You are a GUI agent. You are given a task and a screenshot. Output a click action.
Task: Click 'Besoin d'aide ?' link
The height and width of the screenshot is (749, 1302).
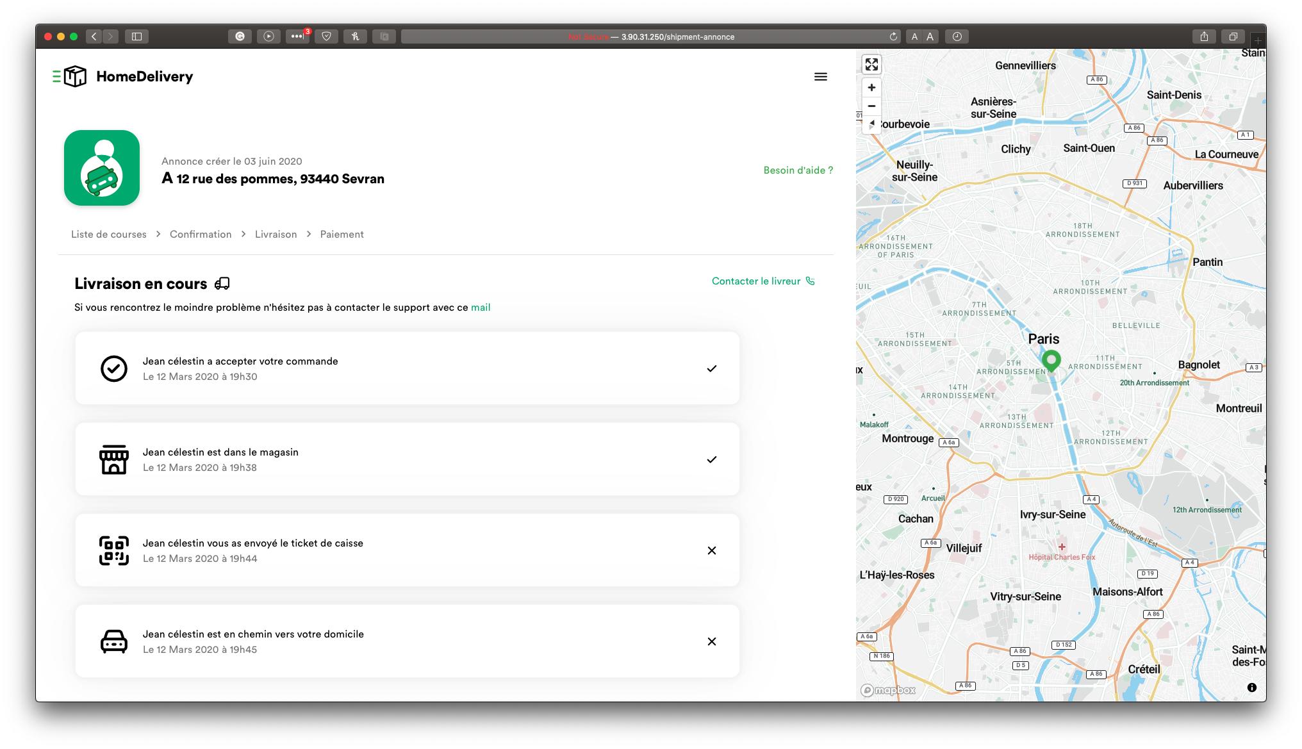(798, 170)
